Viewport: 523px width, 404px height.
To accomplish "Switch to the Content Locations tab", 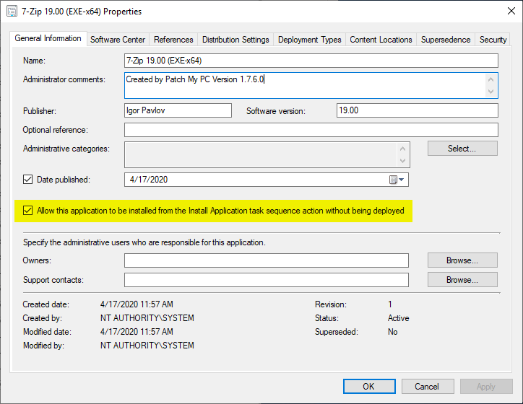I will (381, 40).
